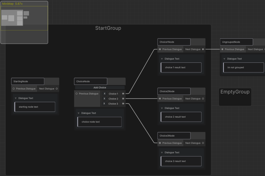This screenshot has height=176, width=265.
Task: Click the Choice 2 output port
Action: click(123, 98)
